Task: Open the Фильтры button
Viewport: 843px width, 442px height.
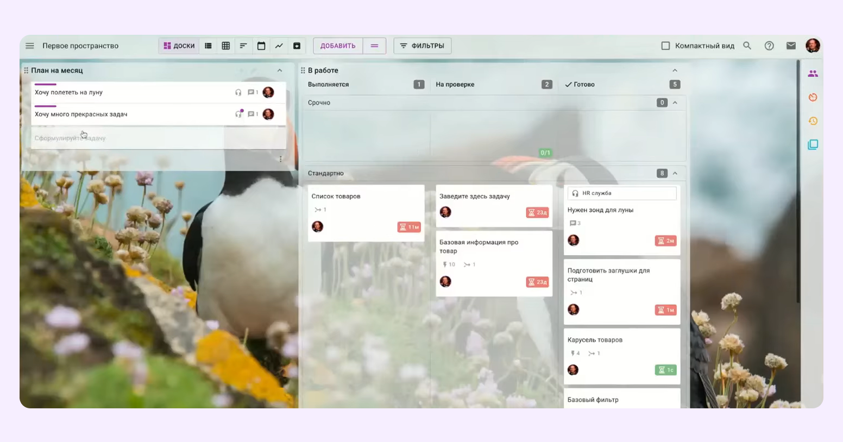Action: click(423, 46)
